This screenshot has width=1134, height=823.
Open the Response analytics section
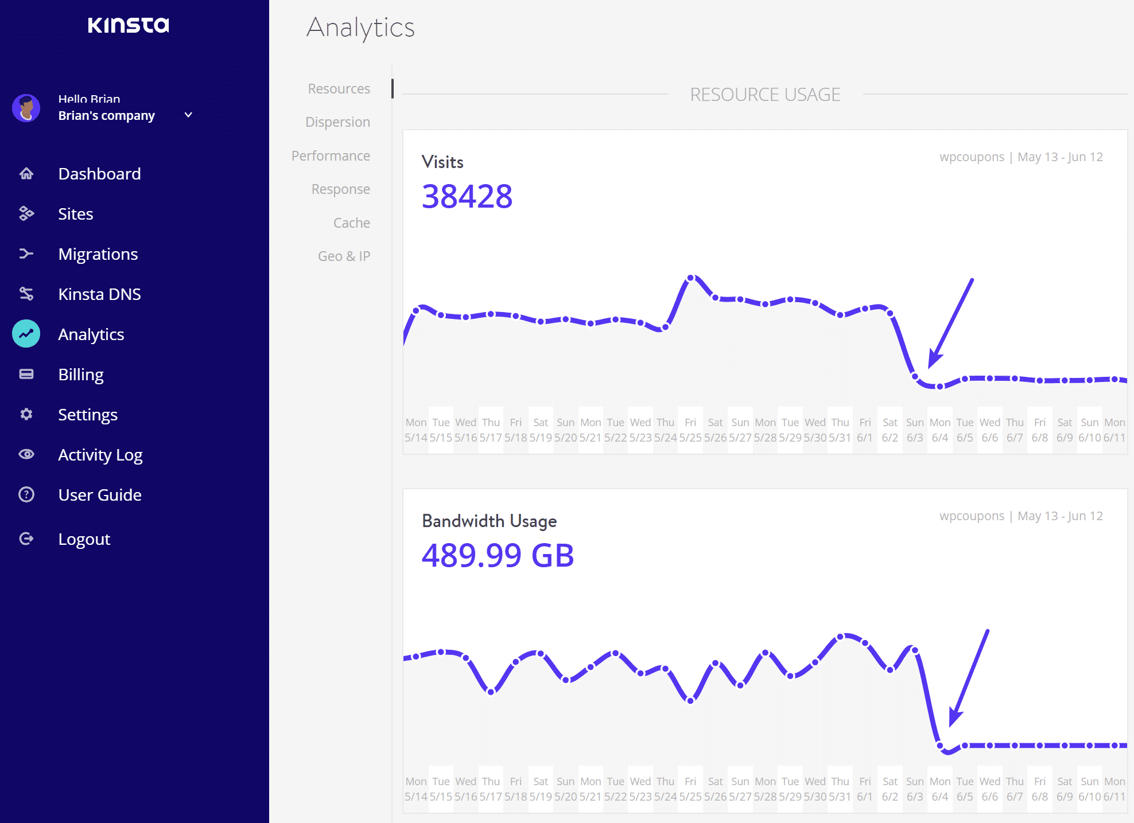(341, 189)
